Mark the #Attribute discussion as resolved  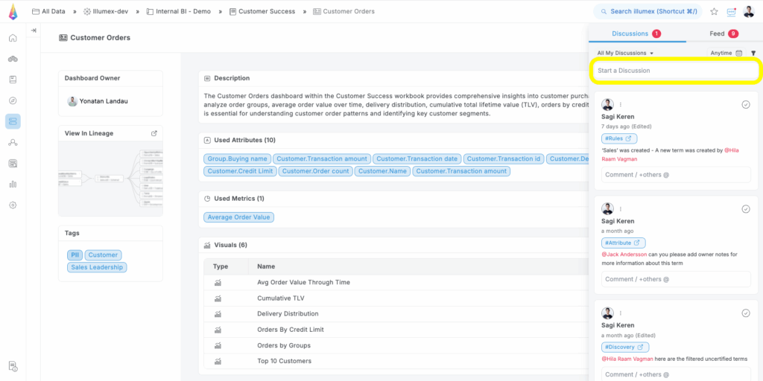pos(745,209)
